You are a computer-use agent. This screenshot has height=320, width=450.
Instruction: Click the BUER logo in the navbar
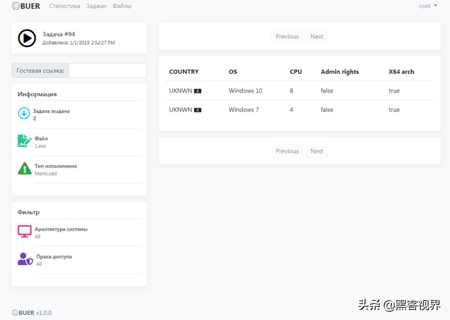(26, 6)
